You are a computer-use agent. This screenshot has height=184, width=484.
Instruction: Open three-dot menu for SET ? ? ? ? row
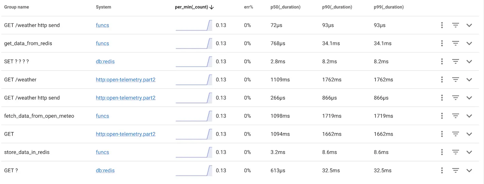(x=442, y=62)
